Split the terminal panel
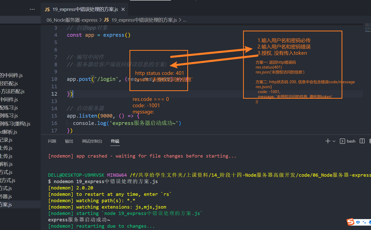The height and width of the screenshot is (230, 371). tap(362, 141)
